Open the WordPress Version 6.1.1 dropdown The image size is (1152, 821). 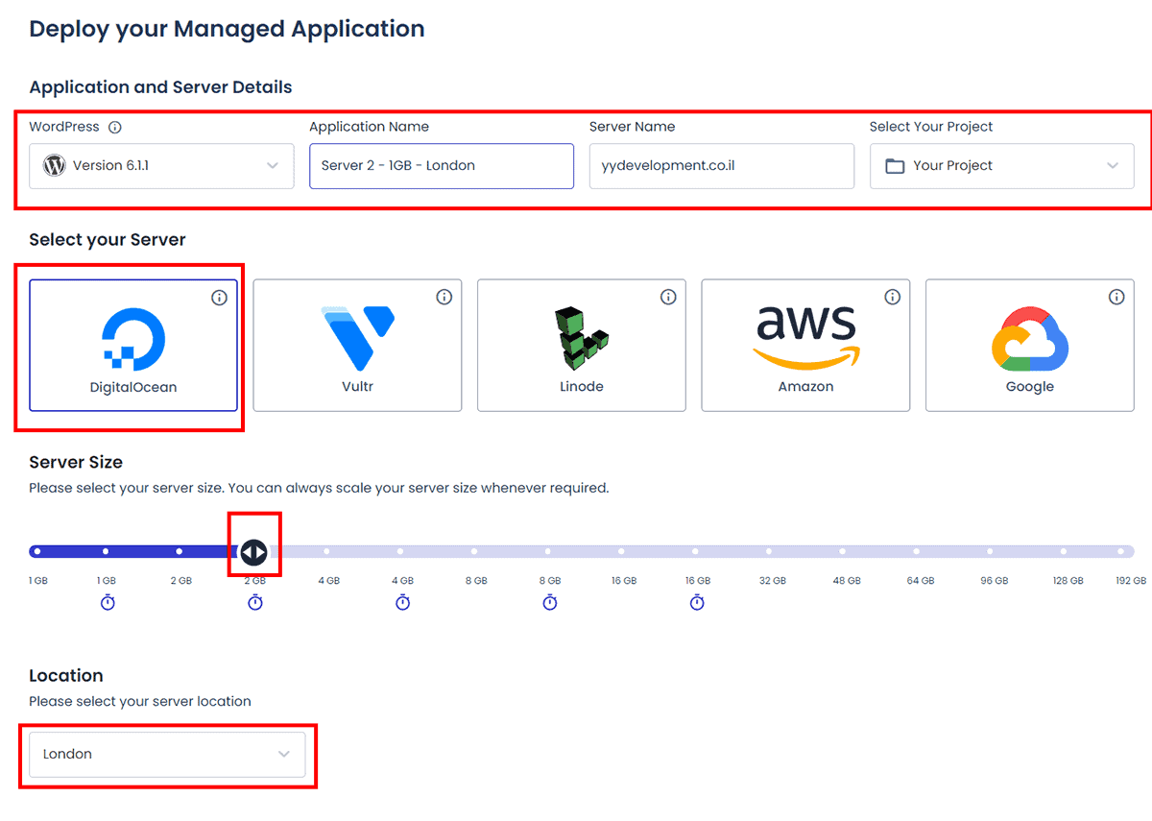click(161, 166)
